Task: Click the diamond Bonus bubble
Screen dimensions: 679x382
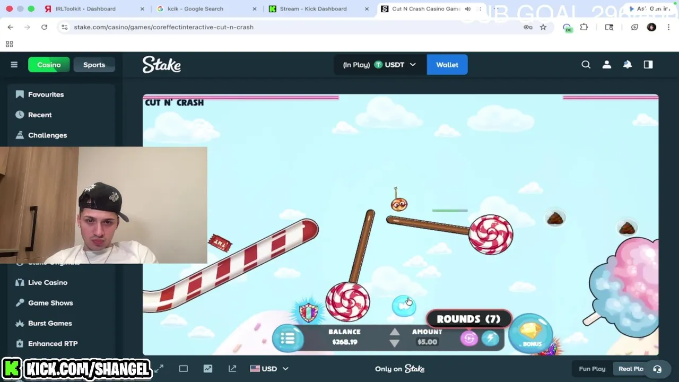Action: 531,333
